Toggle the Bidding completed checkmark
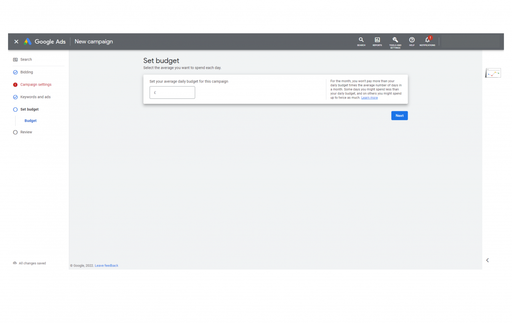 point(15,72)
